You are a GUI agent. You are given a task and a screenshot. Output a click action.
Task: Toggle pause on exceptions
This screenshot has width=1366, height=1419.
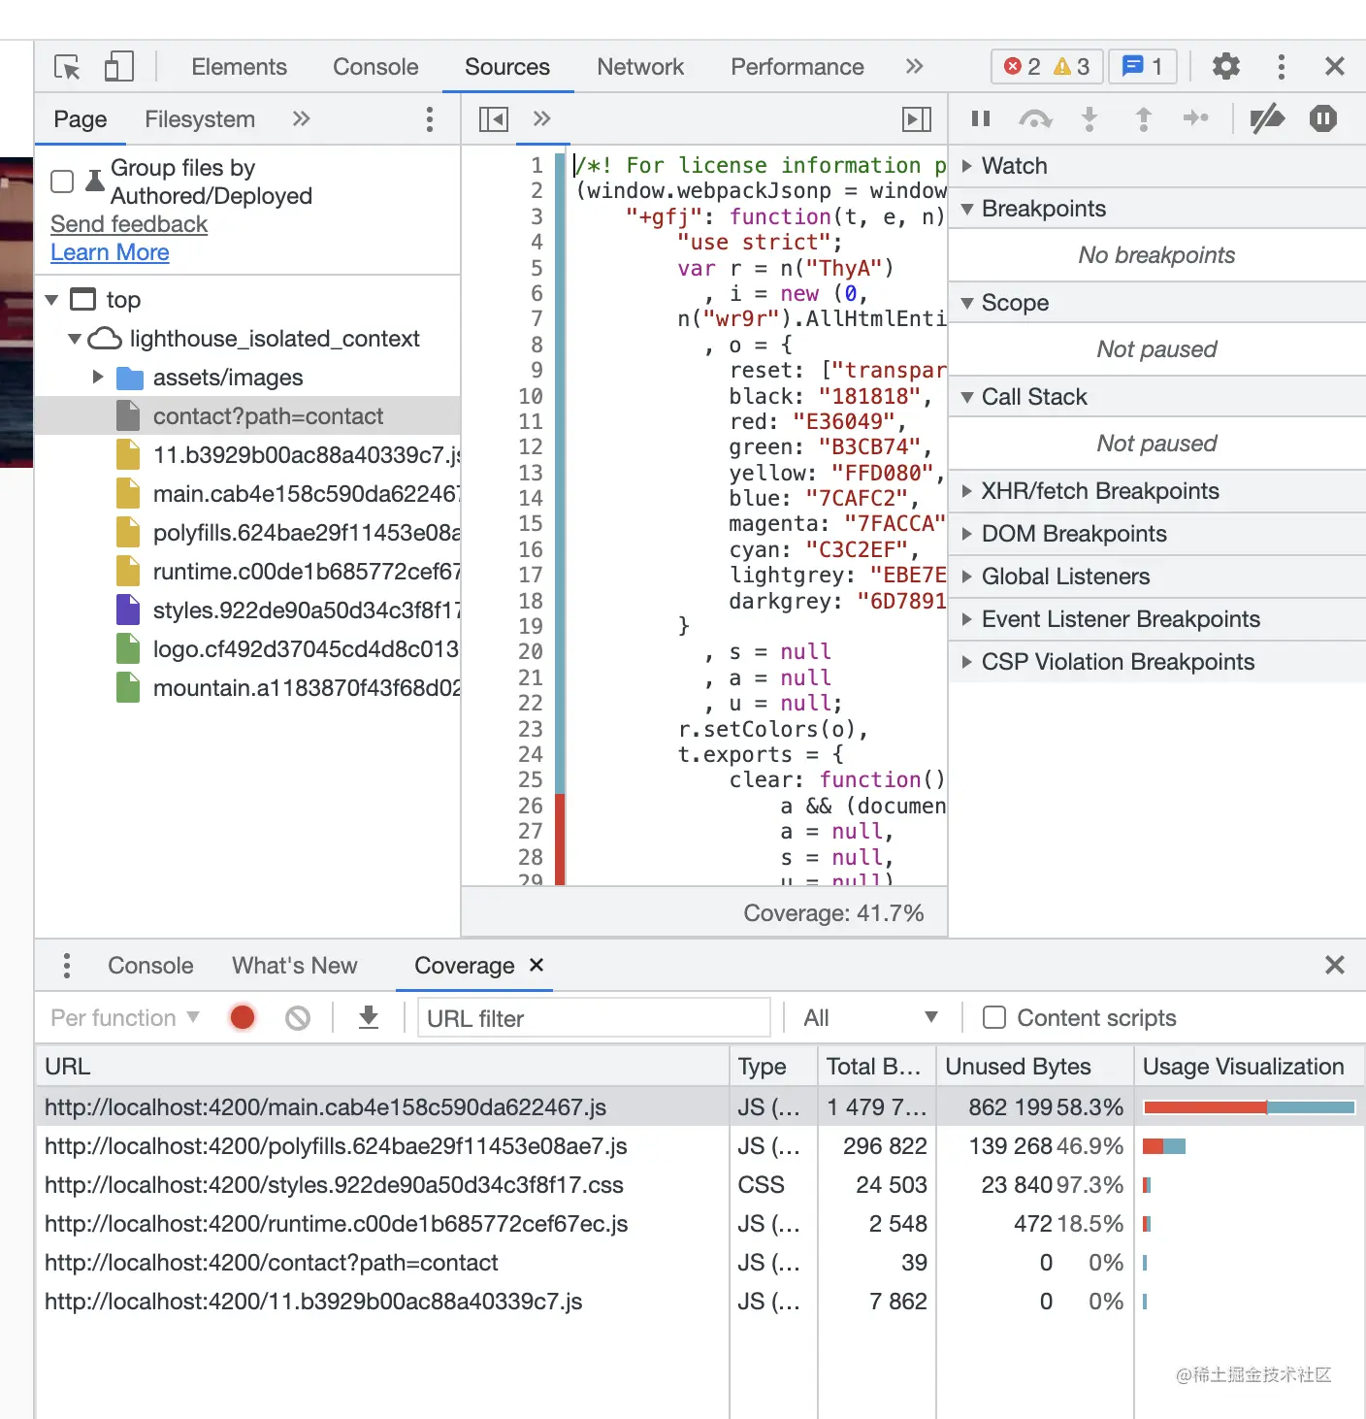coord(1323,118)
